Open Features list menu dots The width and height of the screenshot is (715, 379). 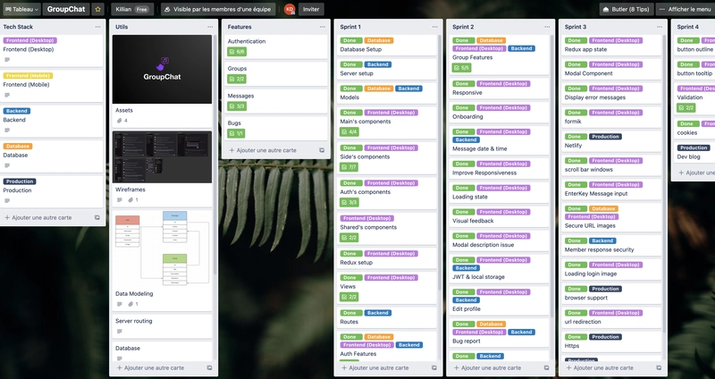tap(323, 27)
